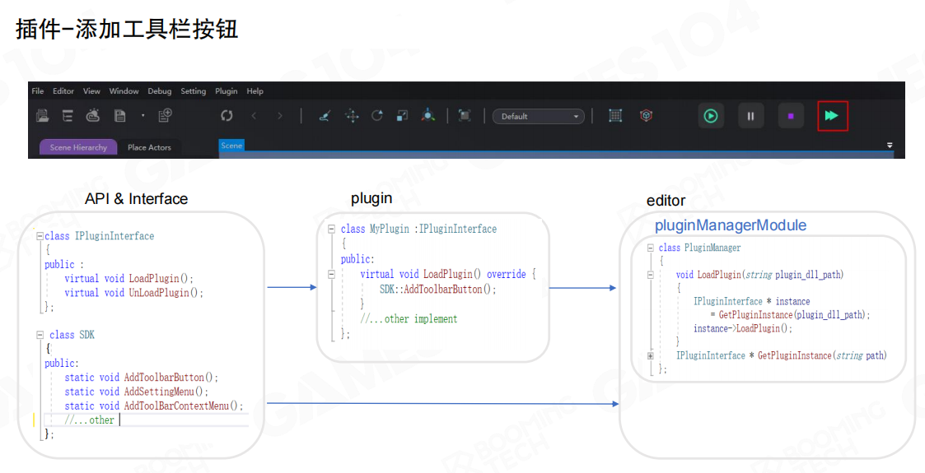Collapse the class MyPlugin code block
This screenshot has width=925, height=473.
pos(330,229)
